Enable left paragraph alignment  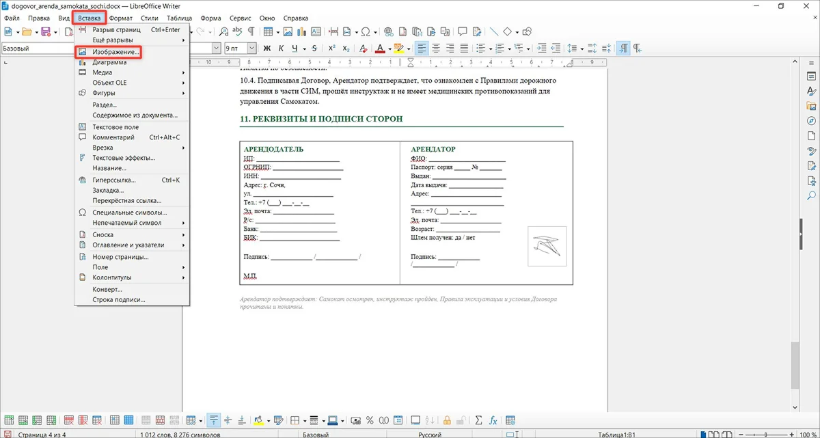point(421,49)
